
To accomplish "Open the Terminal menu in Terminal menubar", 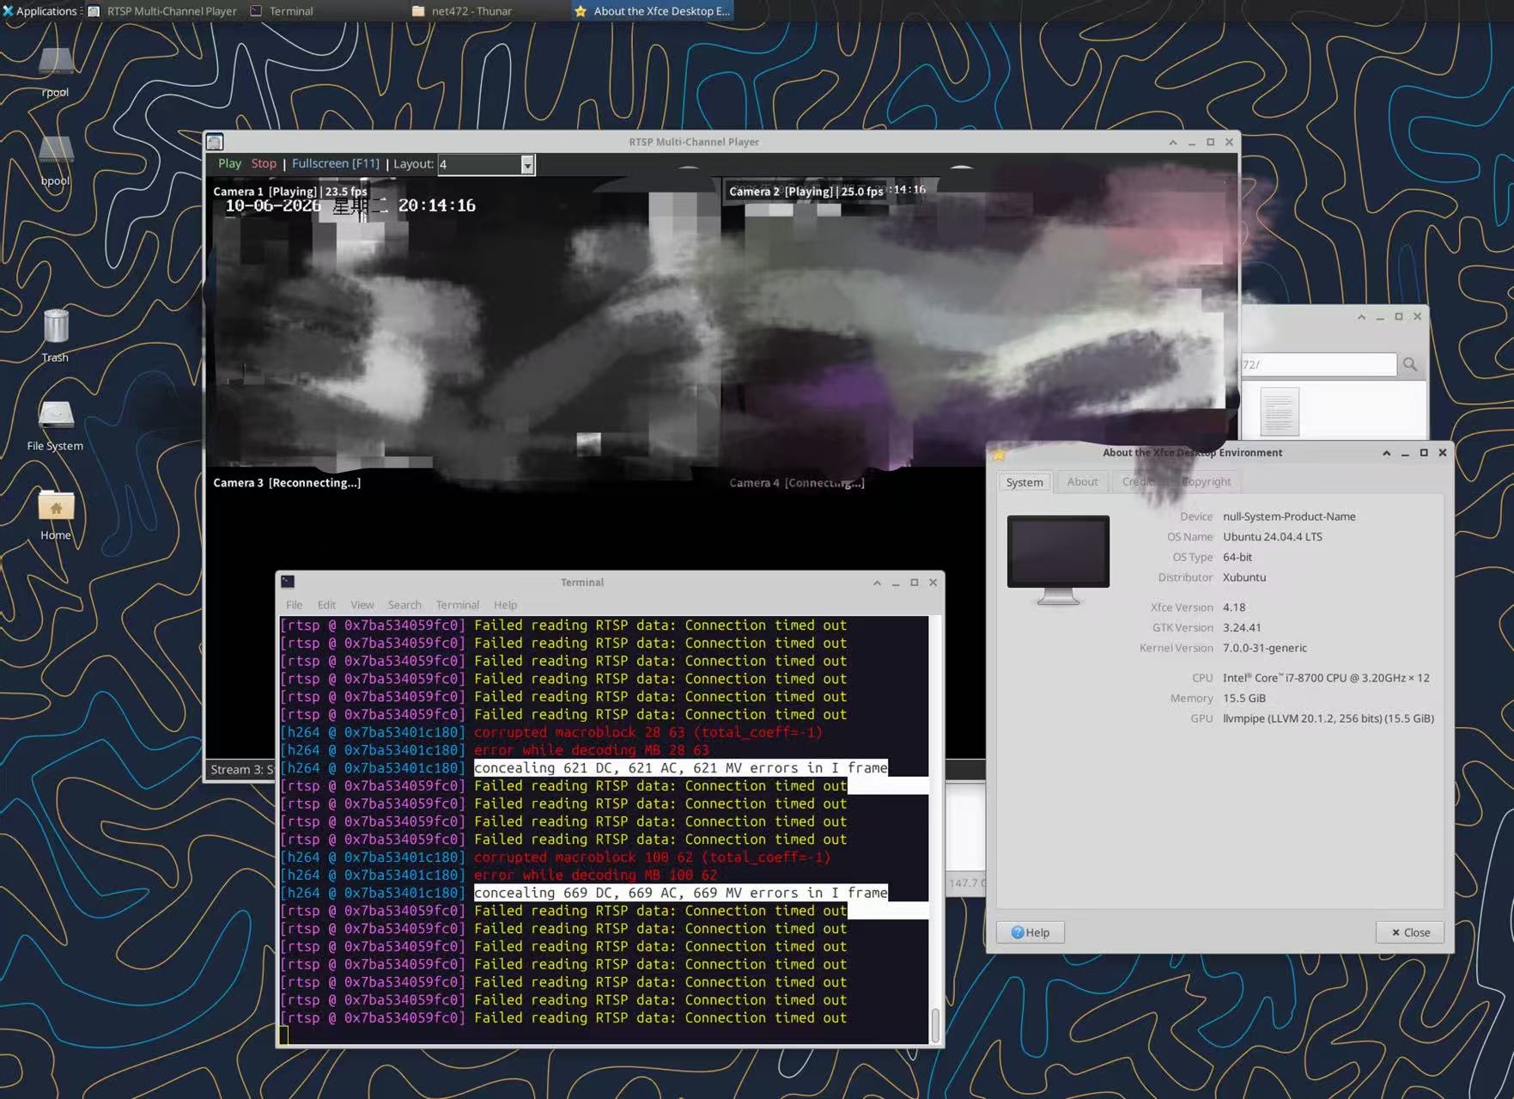I will point(457,605).
